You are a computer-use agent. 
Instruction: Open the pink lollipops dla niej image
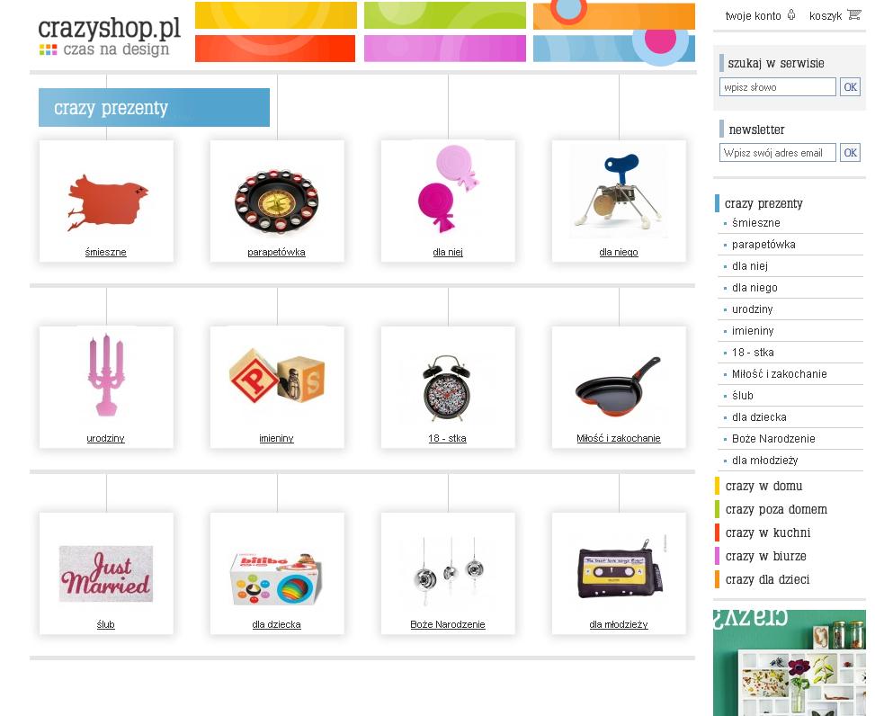tap(448, 189)
